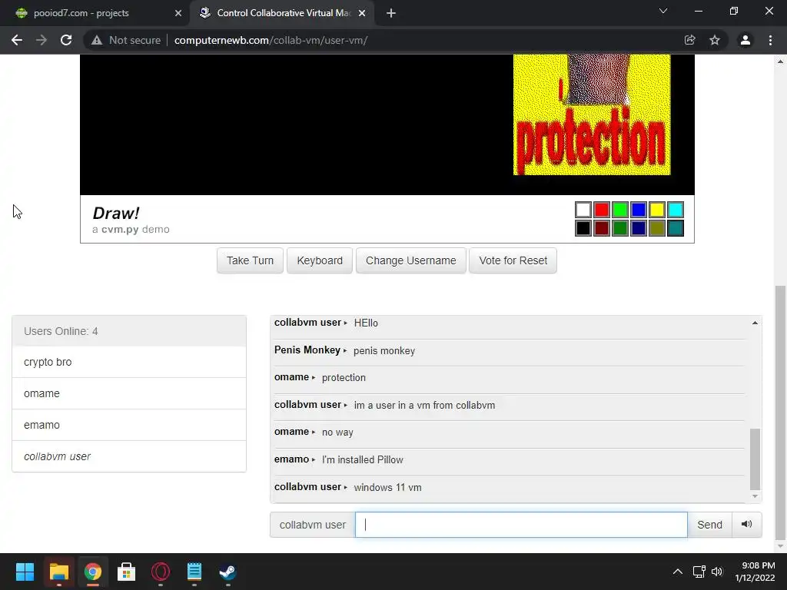
Task: Open volume icon in system tray
Action: [x=717, y=572]
